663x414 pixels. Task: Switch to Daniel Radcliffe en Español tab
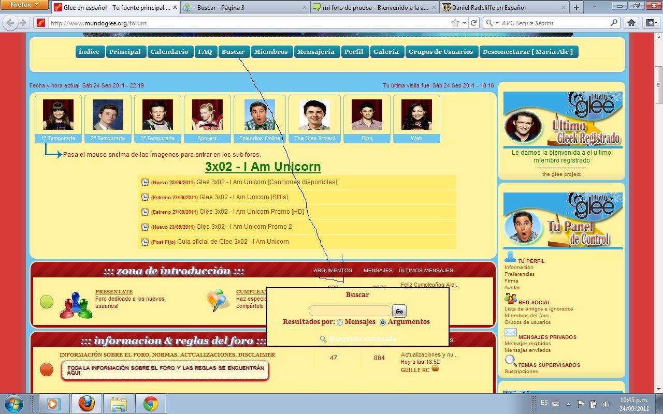(504, 7)
